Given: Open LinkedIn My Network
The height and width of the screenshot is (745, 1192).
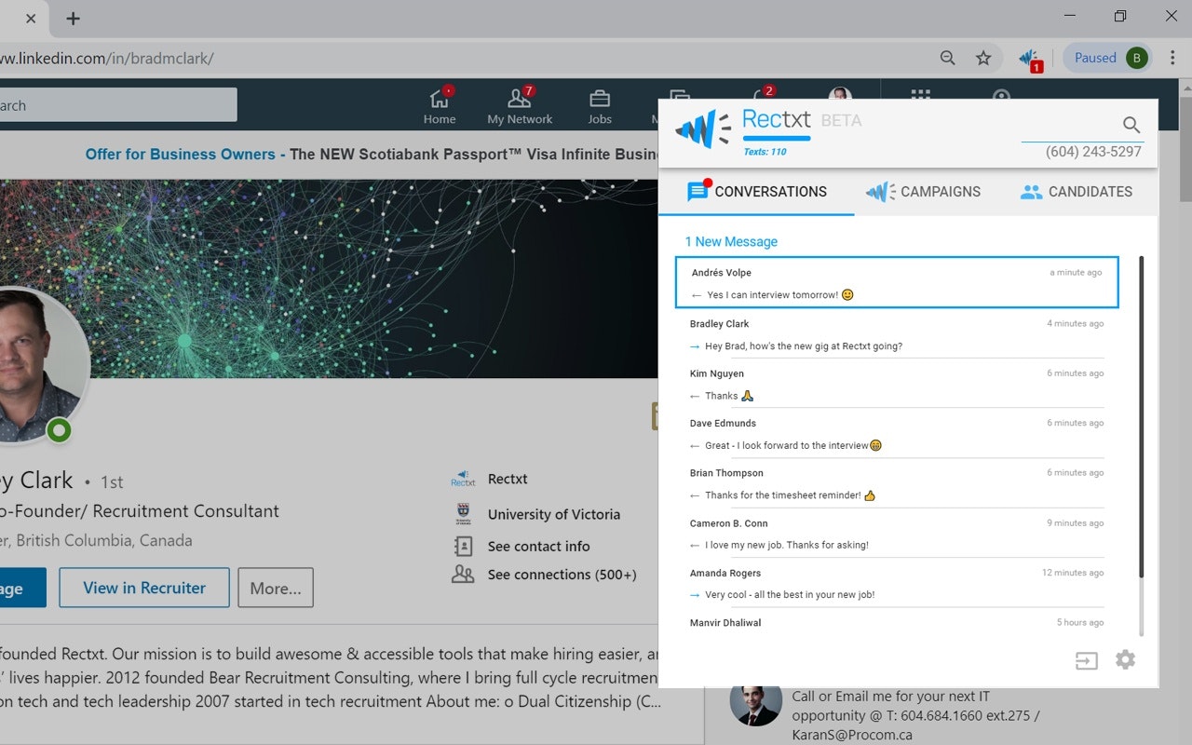Looking at the screenshot, I should point(520,106).
